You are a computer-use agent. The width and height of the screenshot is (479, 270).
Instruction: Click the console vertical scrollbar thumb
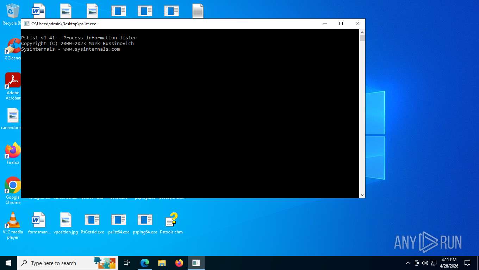(x=362, y=38)
